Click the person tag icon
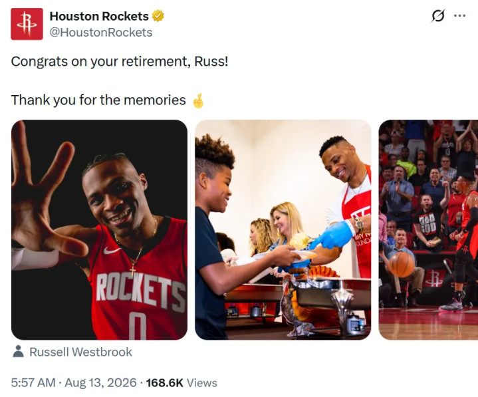This screenshot has width=478, height=397. 19,352
